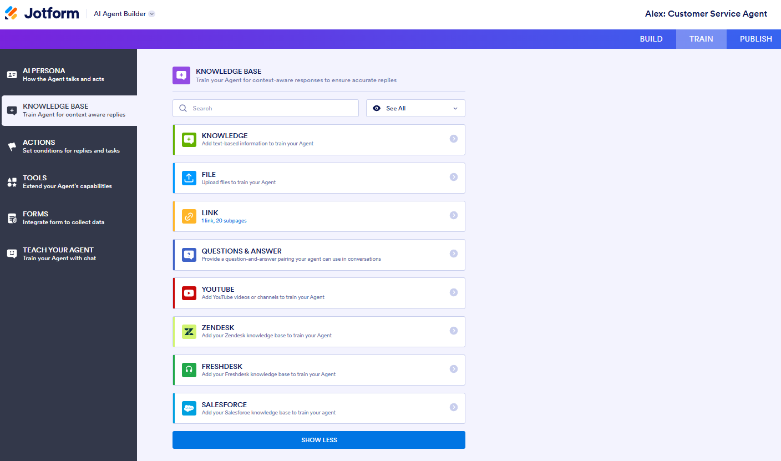
Task: Click the Freshdesk headset icon
Action: [x=189, y=369]
